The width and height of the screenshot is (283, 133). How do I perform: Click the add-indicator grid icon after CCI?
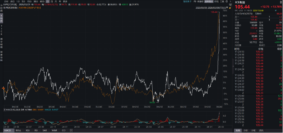pyautogui.click(x=71, y=130)
